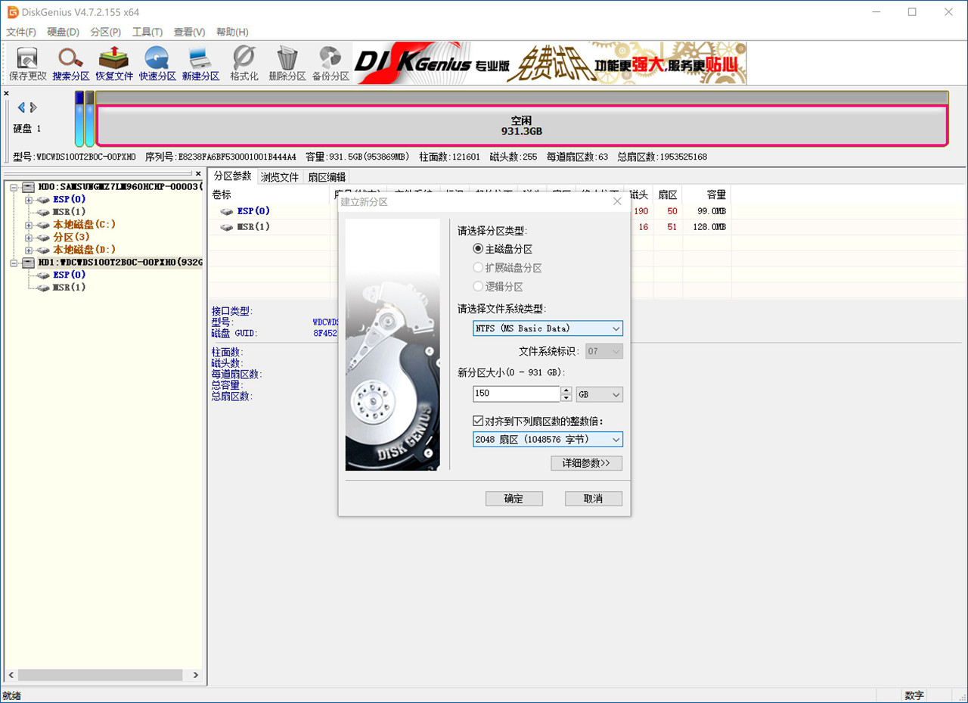This screenshot has height=703, width=968.
Task: Open the GB unit dropdown
Action: 616,393
